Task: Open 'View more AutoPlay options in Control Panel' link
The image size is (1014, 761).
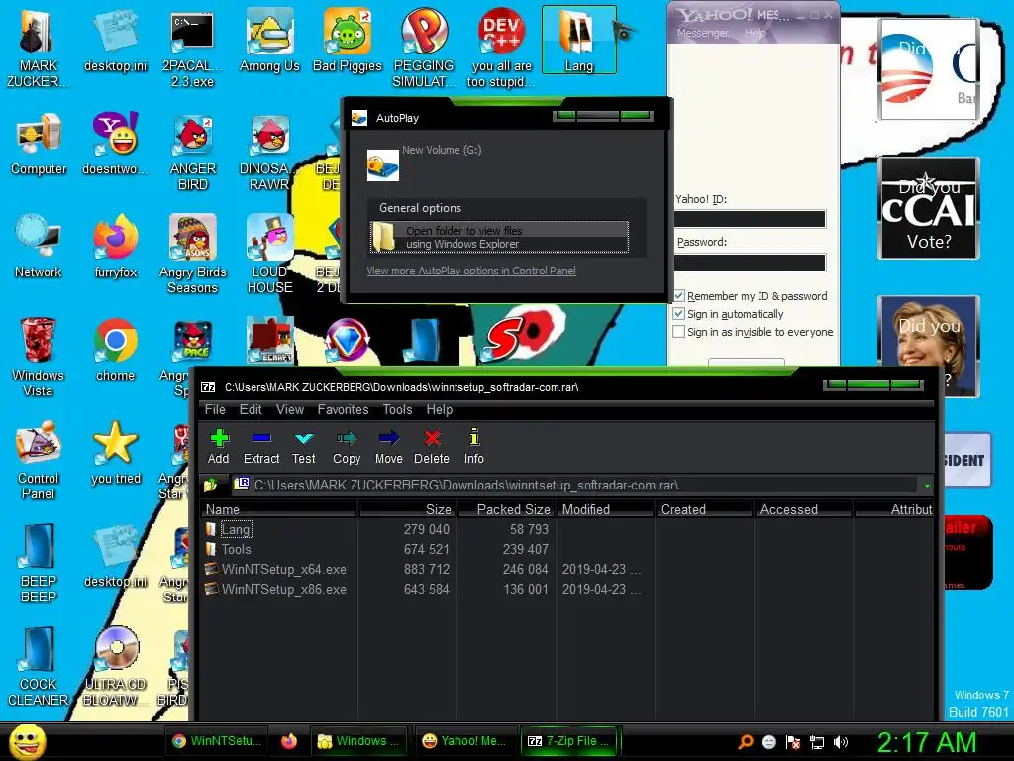Action: (471, 271)
